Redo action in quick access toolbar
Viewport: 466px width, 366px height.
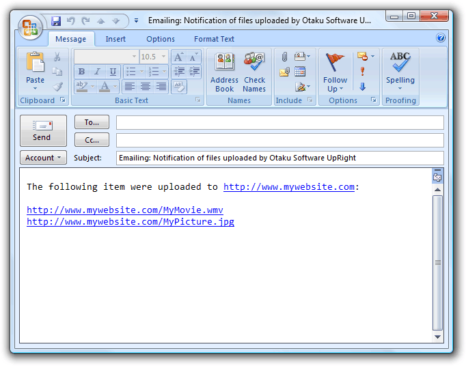click(x=86, y=20)
